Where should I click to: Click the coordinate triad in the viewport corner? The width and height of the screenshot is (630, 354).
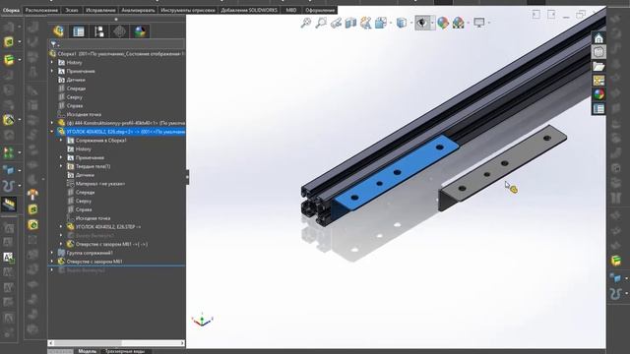pyautogui.click(x=202, y=320)
